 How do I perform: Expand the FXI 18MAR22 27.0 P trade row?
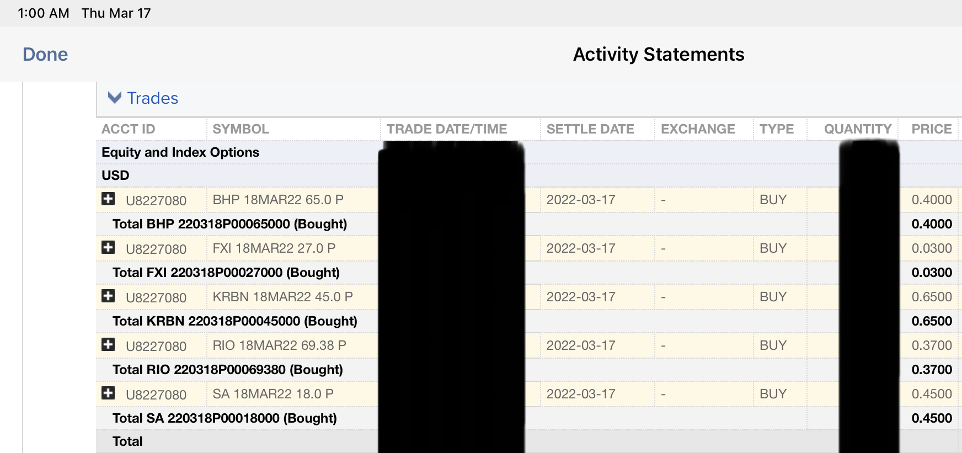108,247
